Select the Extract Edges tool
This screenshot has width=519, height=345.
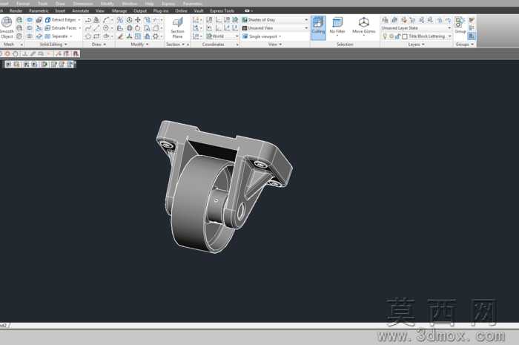[x=61, y=20]
